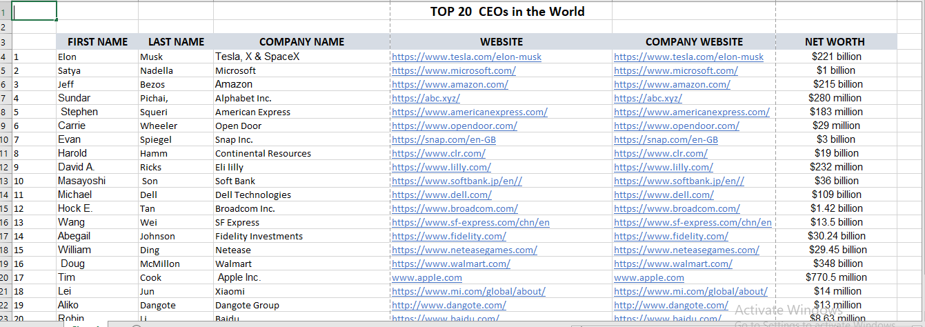Click the Netease company cell
The width and height of the screenshot is (925, 327).
point(301,250)
